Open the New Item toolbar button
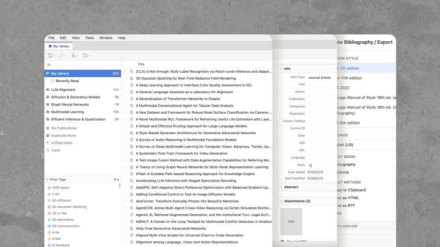 coord(51,56)
